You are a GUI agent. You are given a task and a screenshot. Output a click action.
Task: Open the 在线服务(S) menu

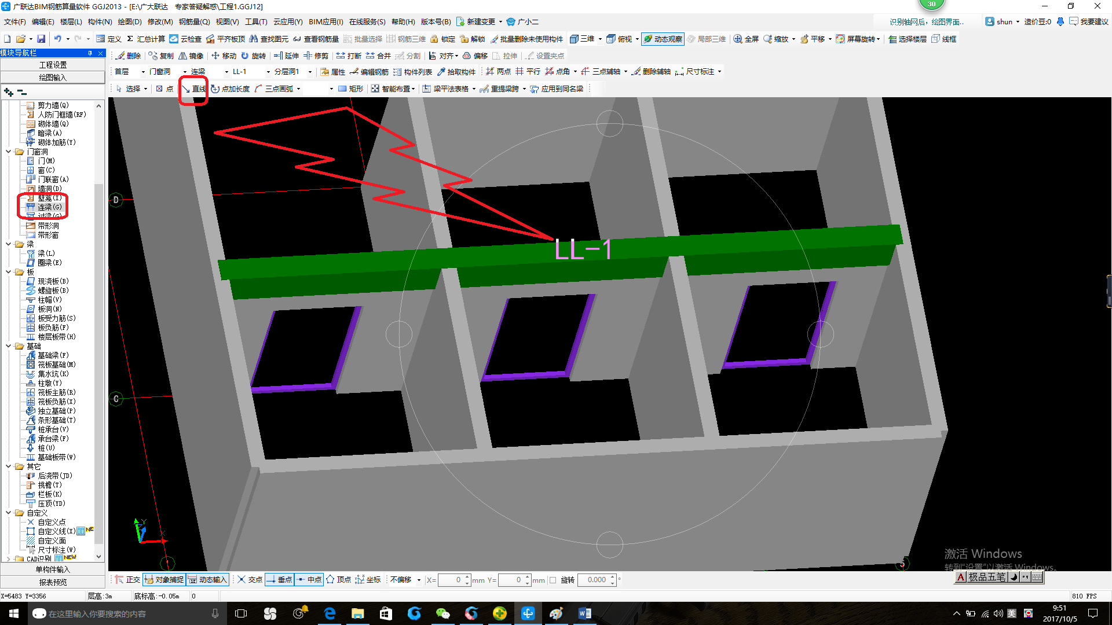(367, 22)
